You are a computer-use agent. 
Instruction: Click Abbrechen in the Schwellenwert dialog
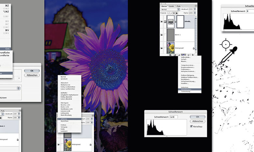coord(197,121)
